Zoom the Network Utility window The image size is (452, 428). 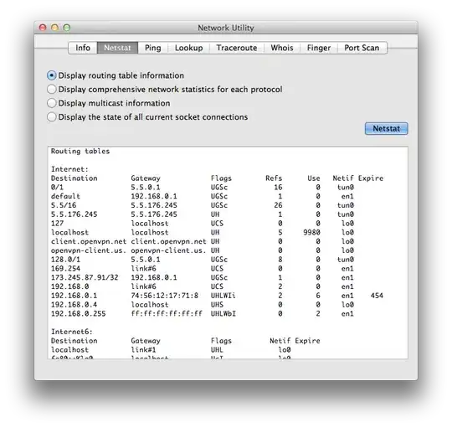(x=67, y=28)
